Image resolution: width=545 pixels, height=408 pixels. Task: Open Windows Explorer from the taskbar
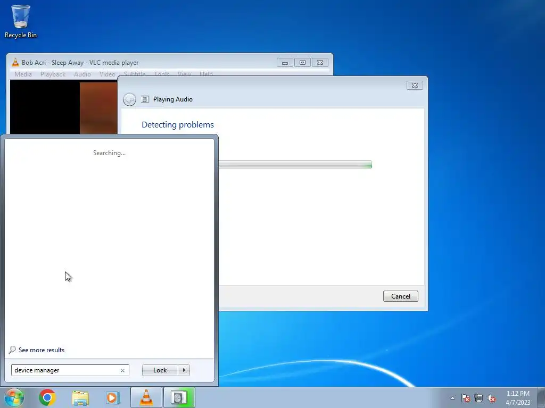[x=80, y=397]
